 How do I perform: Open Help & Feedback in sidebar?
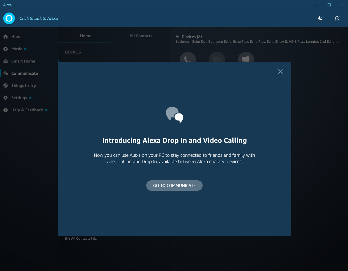(x=27, y=110)
